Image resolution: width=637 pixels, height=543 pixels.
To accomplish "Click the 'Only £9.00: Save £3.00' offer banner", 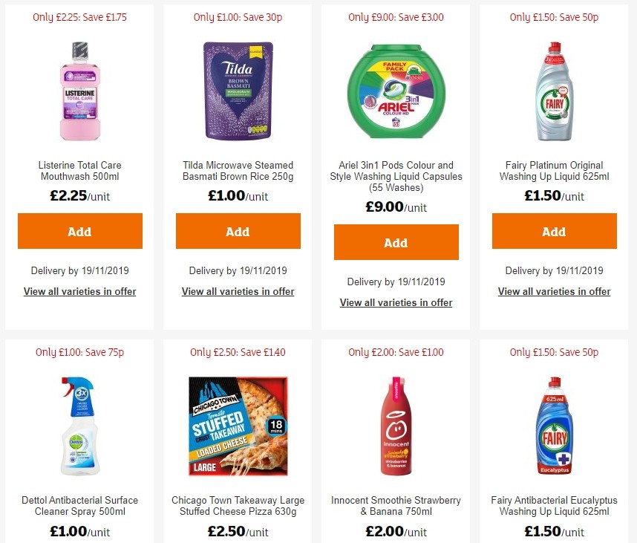I will 396,16.
